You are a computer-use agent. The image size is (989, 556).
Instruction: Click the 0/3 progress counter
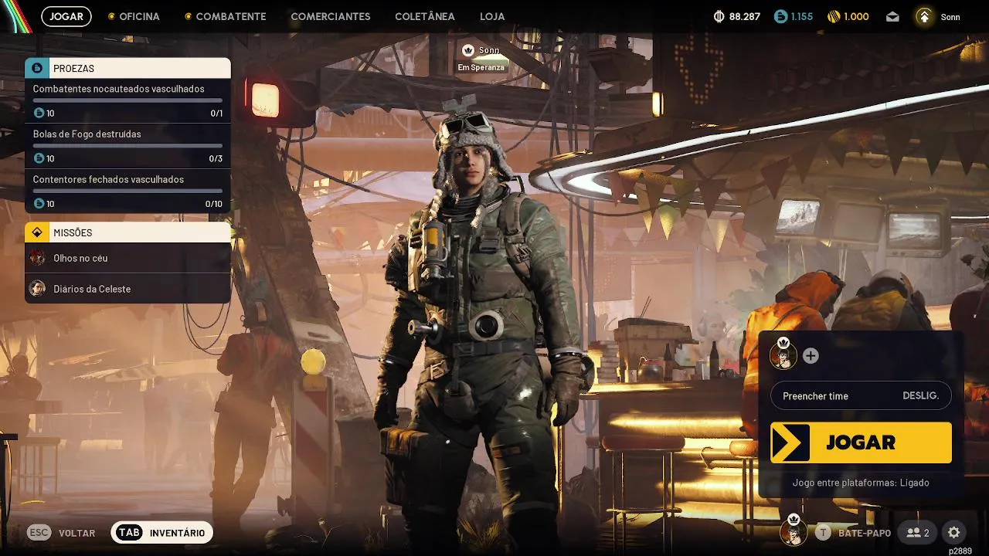tap(216, 159)
